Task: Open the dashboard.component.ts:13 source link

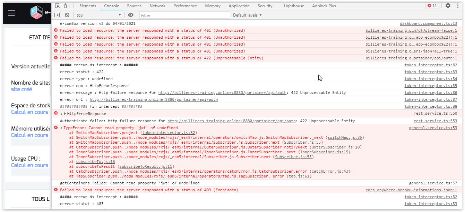Action: click(428, 24)
